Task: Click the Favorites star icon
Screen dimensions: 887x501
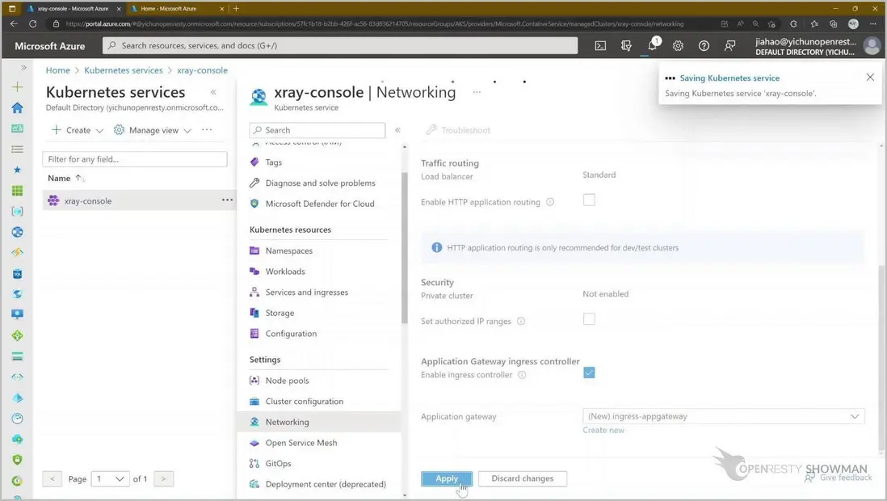Action: pyautogui.click(x=18, y=170)
